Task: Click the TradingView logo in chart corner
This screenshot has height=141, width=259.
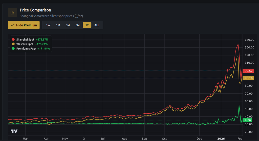Action: [14, 131]
